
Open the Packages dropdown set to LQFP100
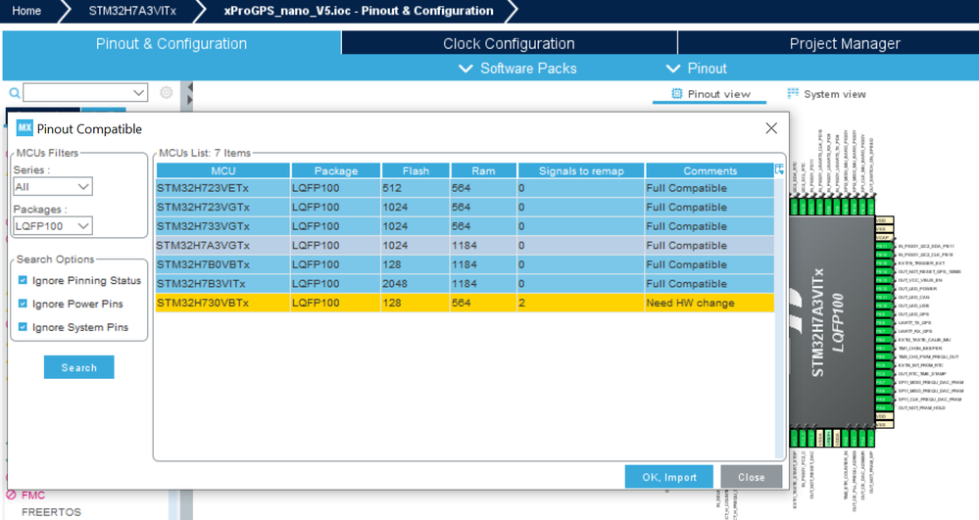click(53, 226)
